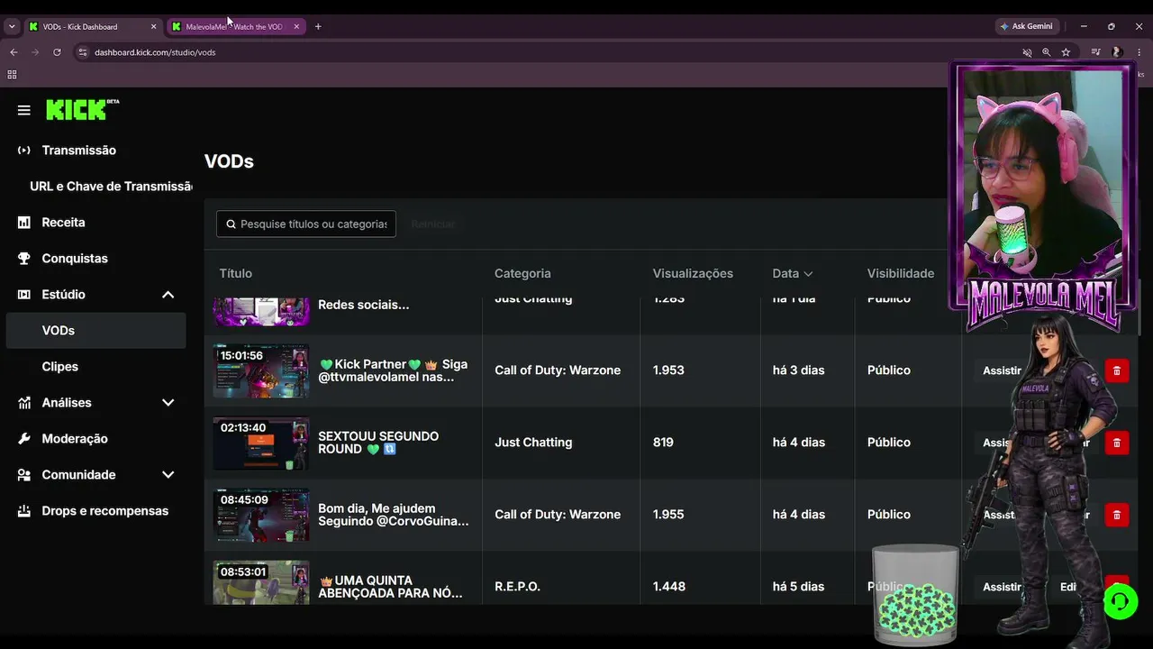Image resolution: width=1153 pixels, height=649 pixels.
Task: Click the browser forward arrow
Action: pyautogui.click(x=35, y=52)
